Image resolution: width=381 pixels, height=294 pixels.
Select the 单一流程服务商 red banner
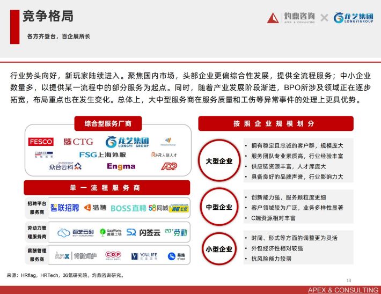[107, 188]
